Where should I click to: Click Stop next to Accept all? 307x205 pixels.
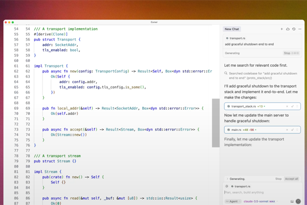(278, 179)
